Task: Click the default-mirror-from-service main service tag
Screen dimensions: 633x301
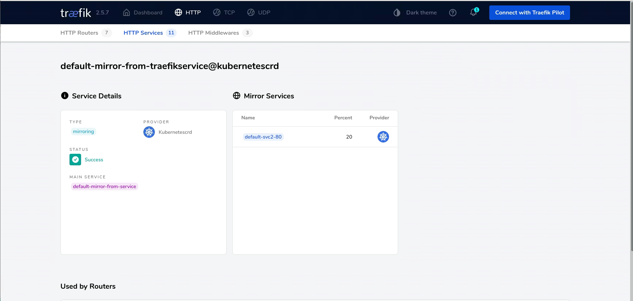Action: pyautogui.click(x=104, y=186)
